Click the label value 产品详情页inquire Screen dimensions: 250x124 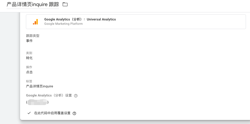[x=39, y=86]
